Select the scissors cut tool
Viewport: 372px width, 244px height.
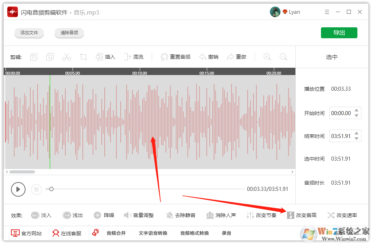coord(66,56)
